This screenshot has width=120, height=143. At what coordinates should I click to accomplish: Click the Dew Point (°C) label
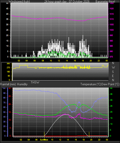[110, 84]
